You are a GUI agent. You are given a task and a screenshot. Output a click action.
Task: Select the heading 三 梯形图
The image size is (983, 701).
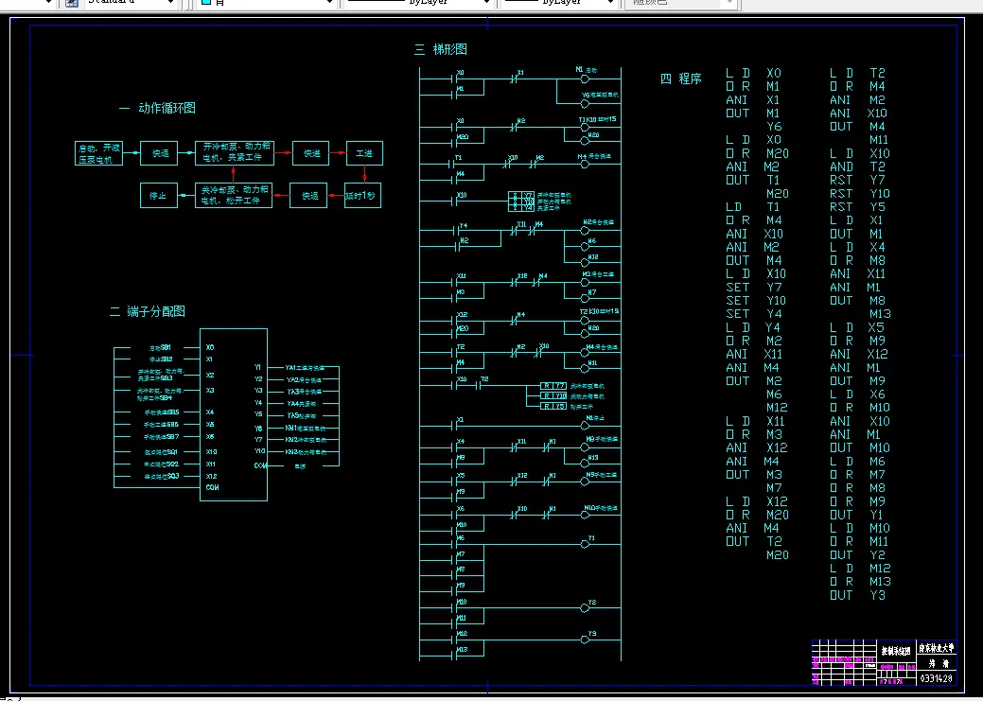tap(441, 49)
